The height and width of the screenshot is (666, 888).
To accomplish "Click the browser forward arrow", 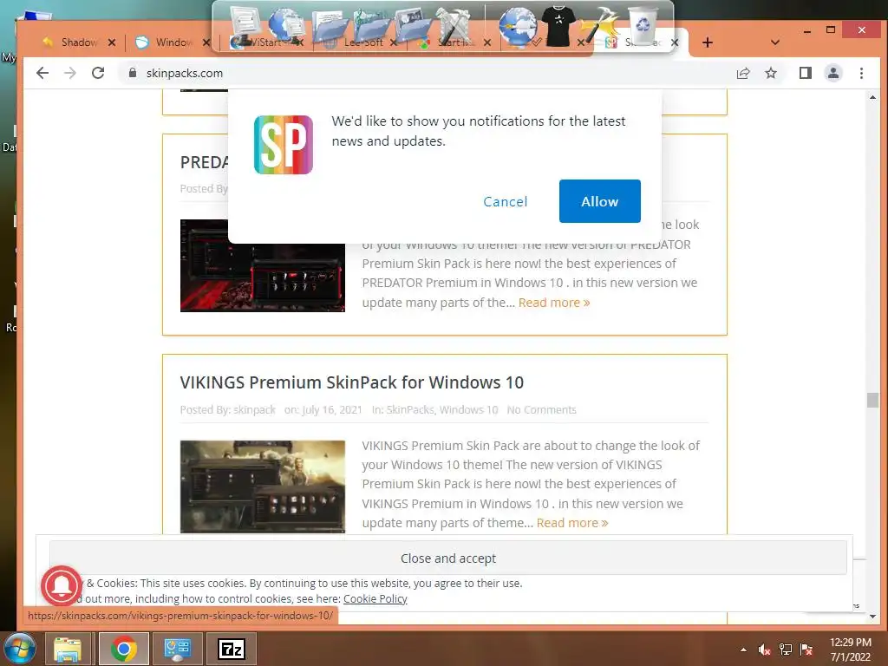I will (69, 73).
